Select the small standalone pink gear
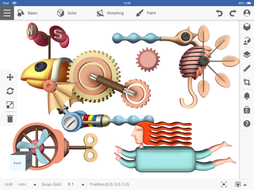 (x=148, y=60)
